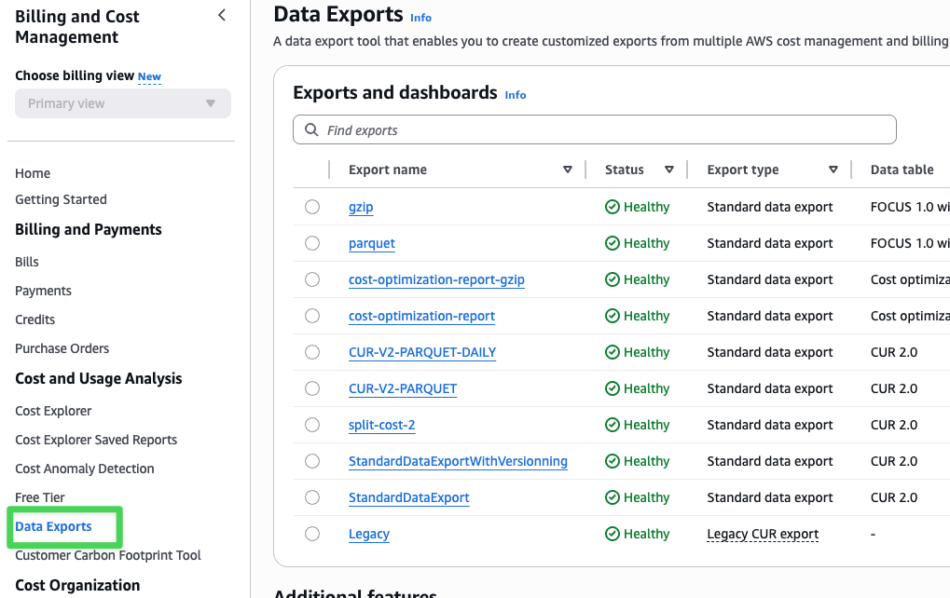Open the parquet export link
950x598 pixels.
click(x=372, y=243)
